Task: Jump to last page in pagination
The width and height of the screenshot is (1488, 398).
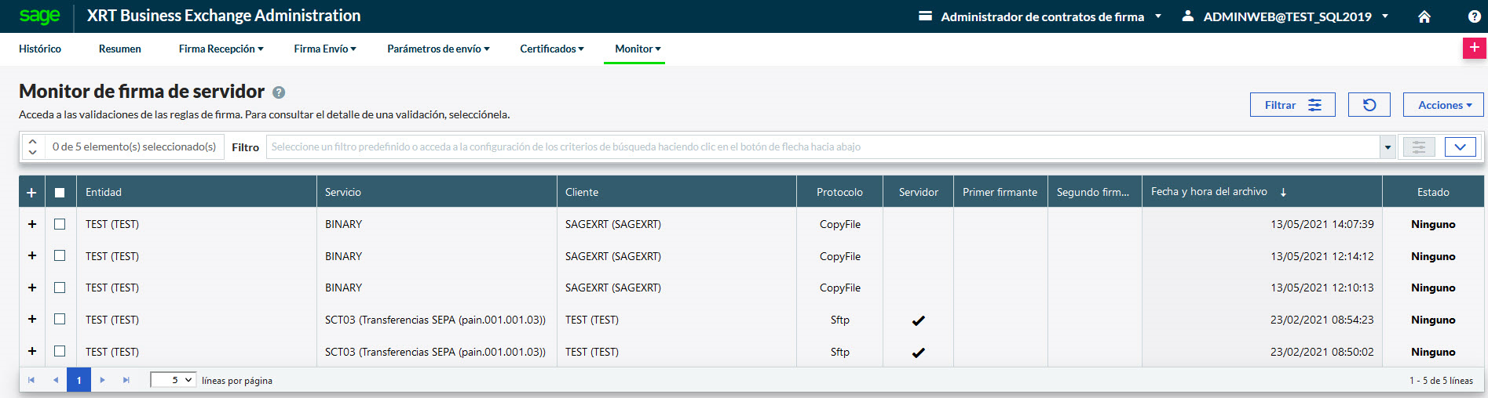Action: click(126, 380)
